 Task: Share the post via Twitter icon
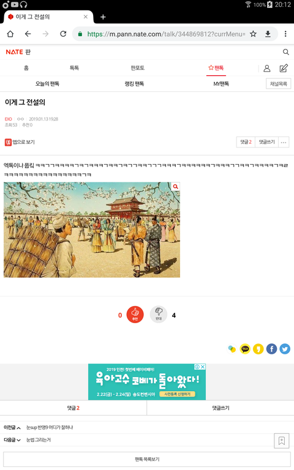point(285,349)
